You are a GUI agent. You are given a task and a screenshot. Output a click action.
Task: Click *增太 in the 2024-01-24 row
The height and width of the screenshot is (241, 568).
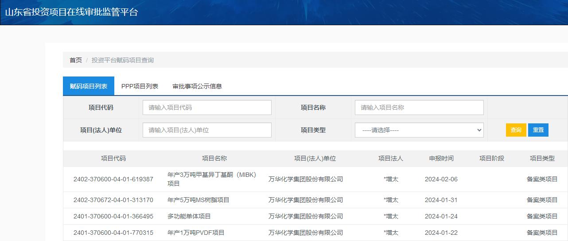391,216
